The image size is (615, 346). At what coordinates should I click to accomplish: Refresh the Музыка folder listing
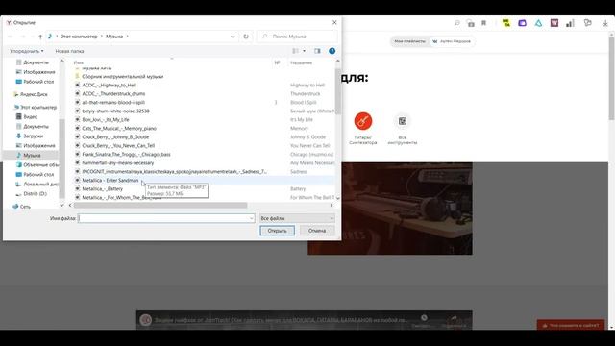pos(246,37)
